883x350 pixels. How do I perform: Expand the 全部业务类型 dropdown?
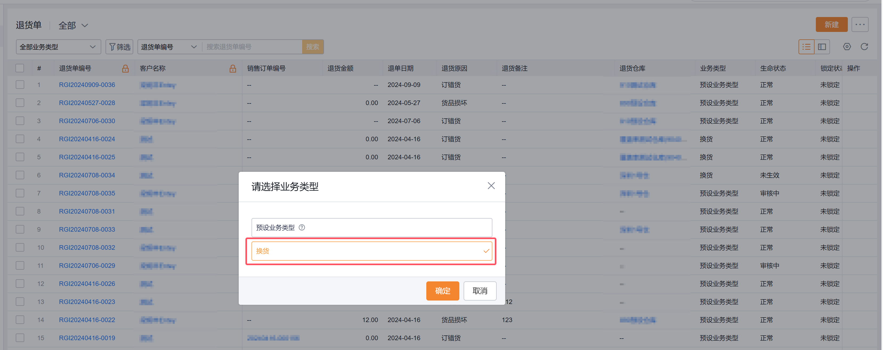click(58, 47)
